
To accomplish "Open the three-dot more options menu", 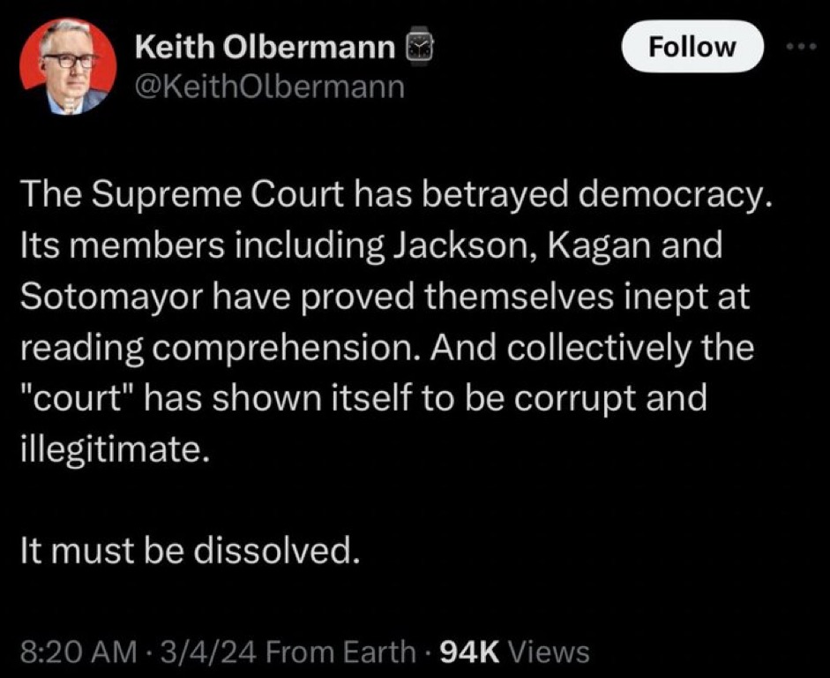I will 802,47.
